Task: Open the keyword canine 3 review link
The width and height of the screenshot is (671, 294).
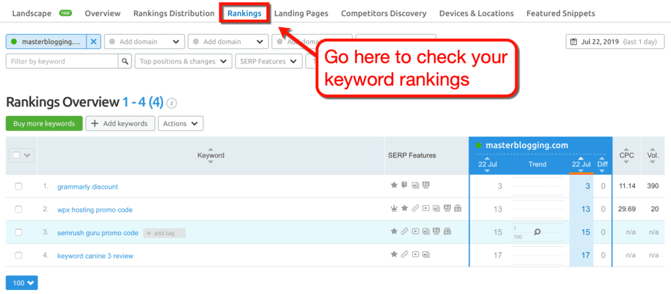Action: point(95,256)
